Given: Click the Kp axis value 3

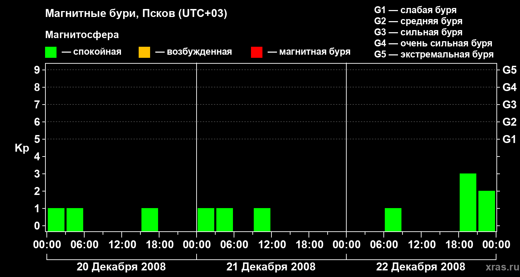Looking at the screenshot, I should (38, 174).
